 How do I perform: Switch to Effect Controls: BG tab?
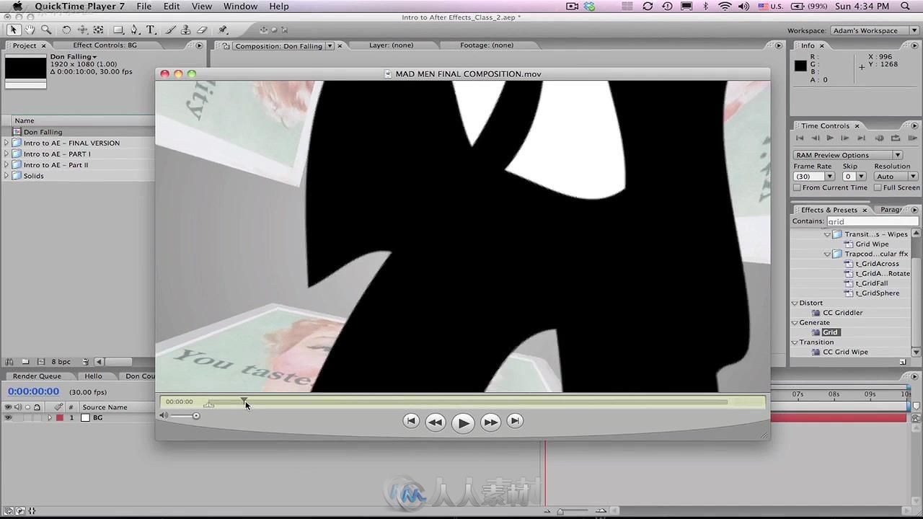(105, 45)
